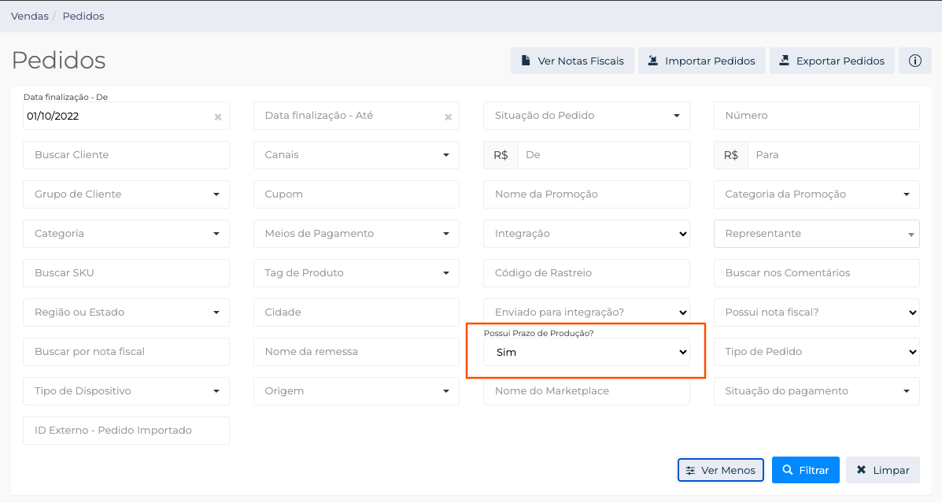Screen dimensions: 942x503
Task: Focus the Buscar Cliente field
Action: [126, 155]
